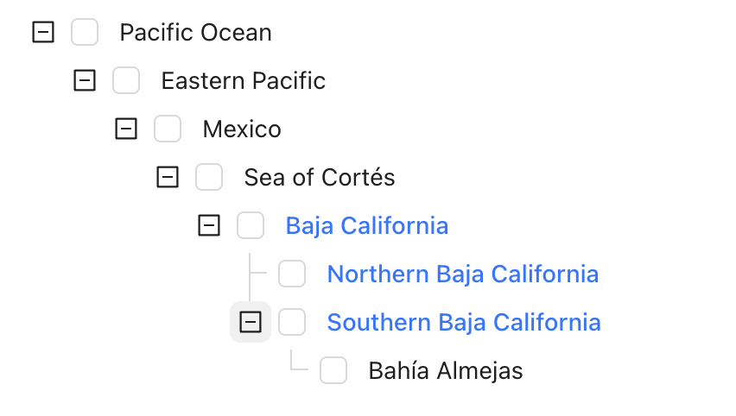736x416 pixels.
Task: Click the Mexico tree label
Action: (x=242, y=129)
